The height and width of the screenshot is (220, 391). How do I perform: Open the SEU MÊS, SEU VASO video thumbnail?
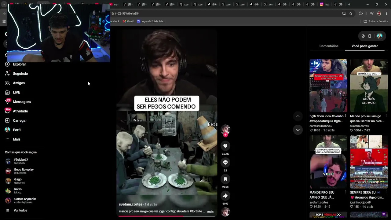point(369,86)
